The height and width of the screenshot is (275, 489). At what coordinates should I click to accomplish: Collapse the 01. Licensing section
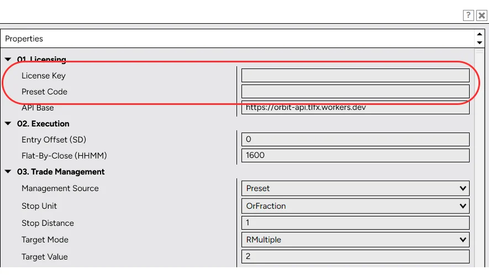pyautogui.click(x=8, y=59)
